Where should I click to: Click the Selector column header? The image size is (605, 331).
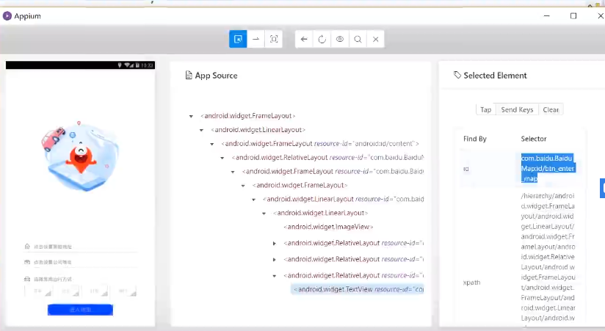click(534, 139)
